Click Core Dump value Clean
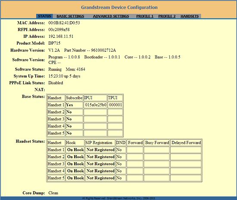Image resolution: width=237 pixels, height=200 pixels. 53,193
